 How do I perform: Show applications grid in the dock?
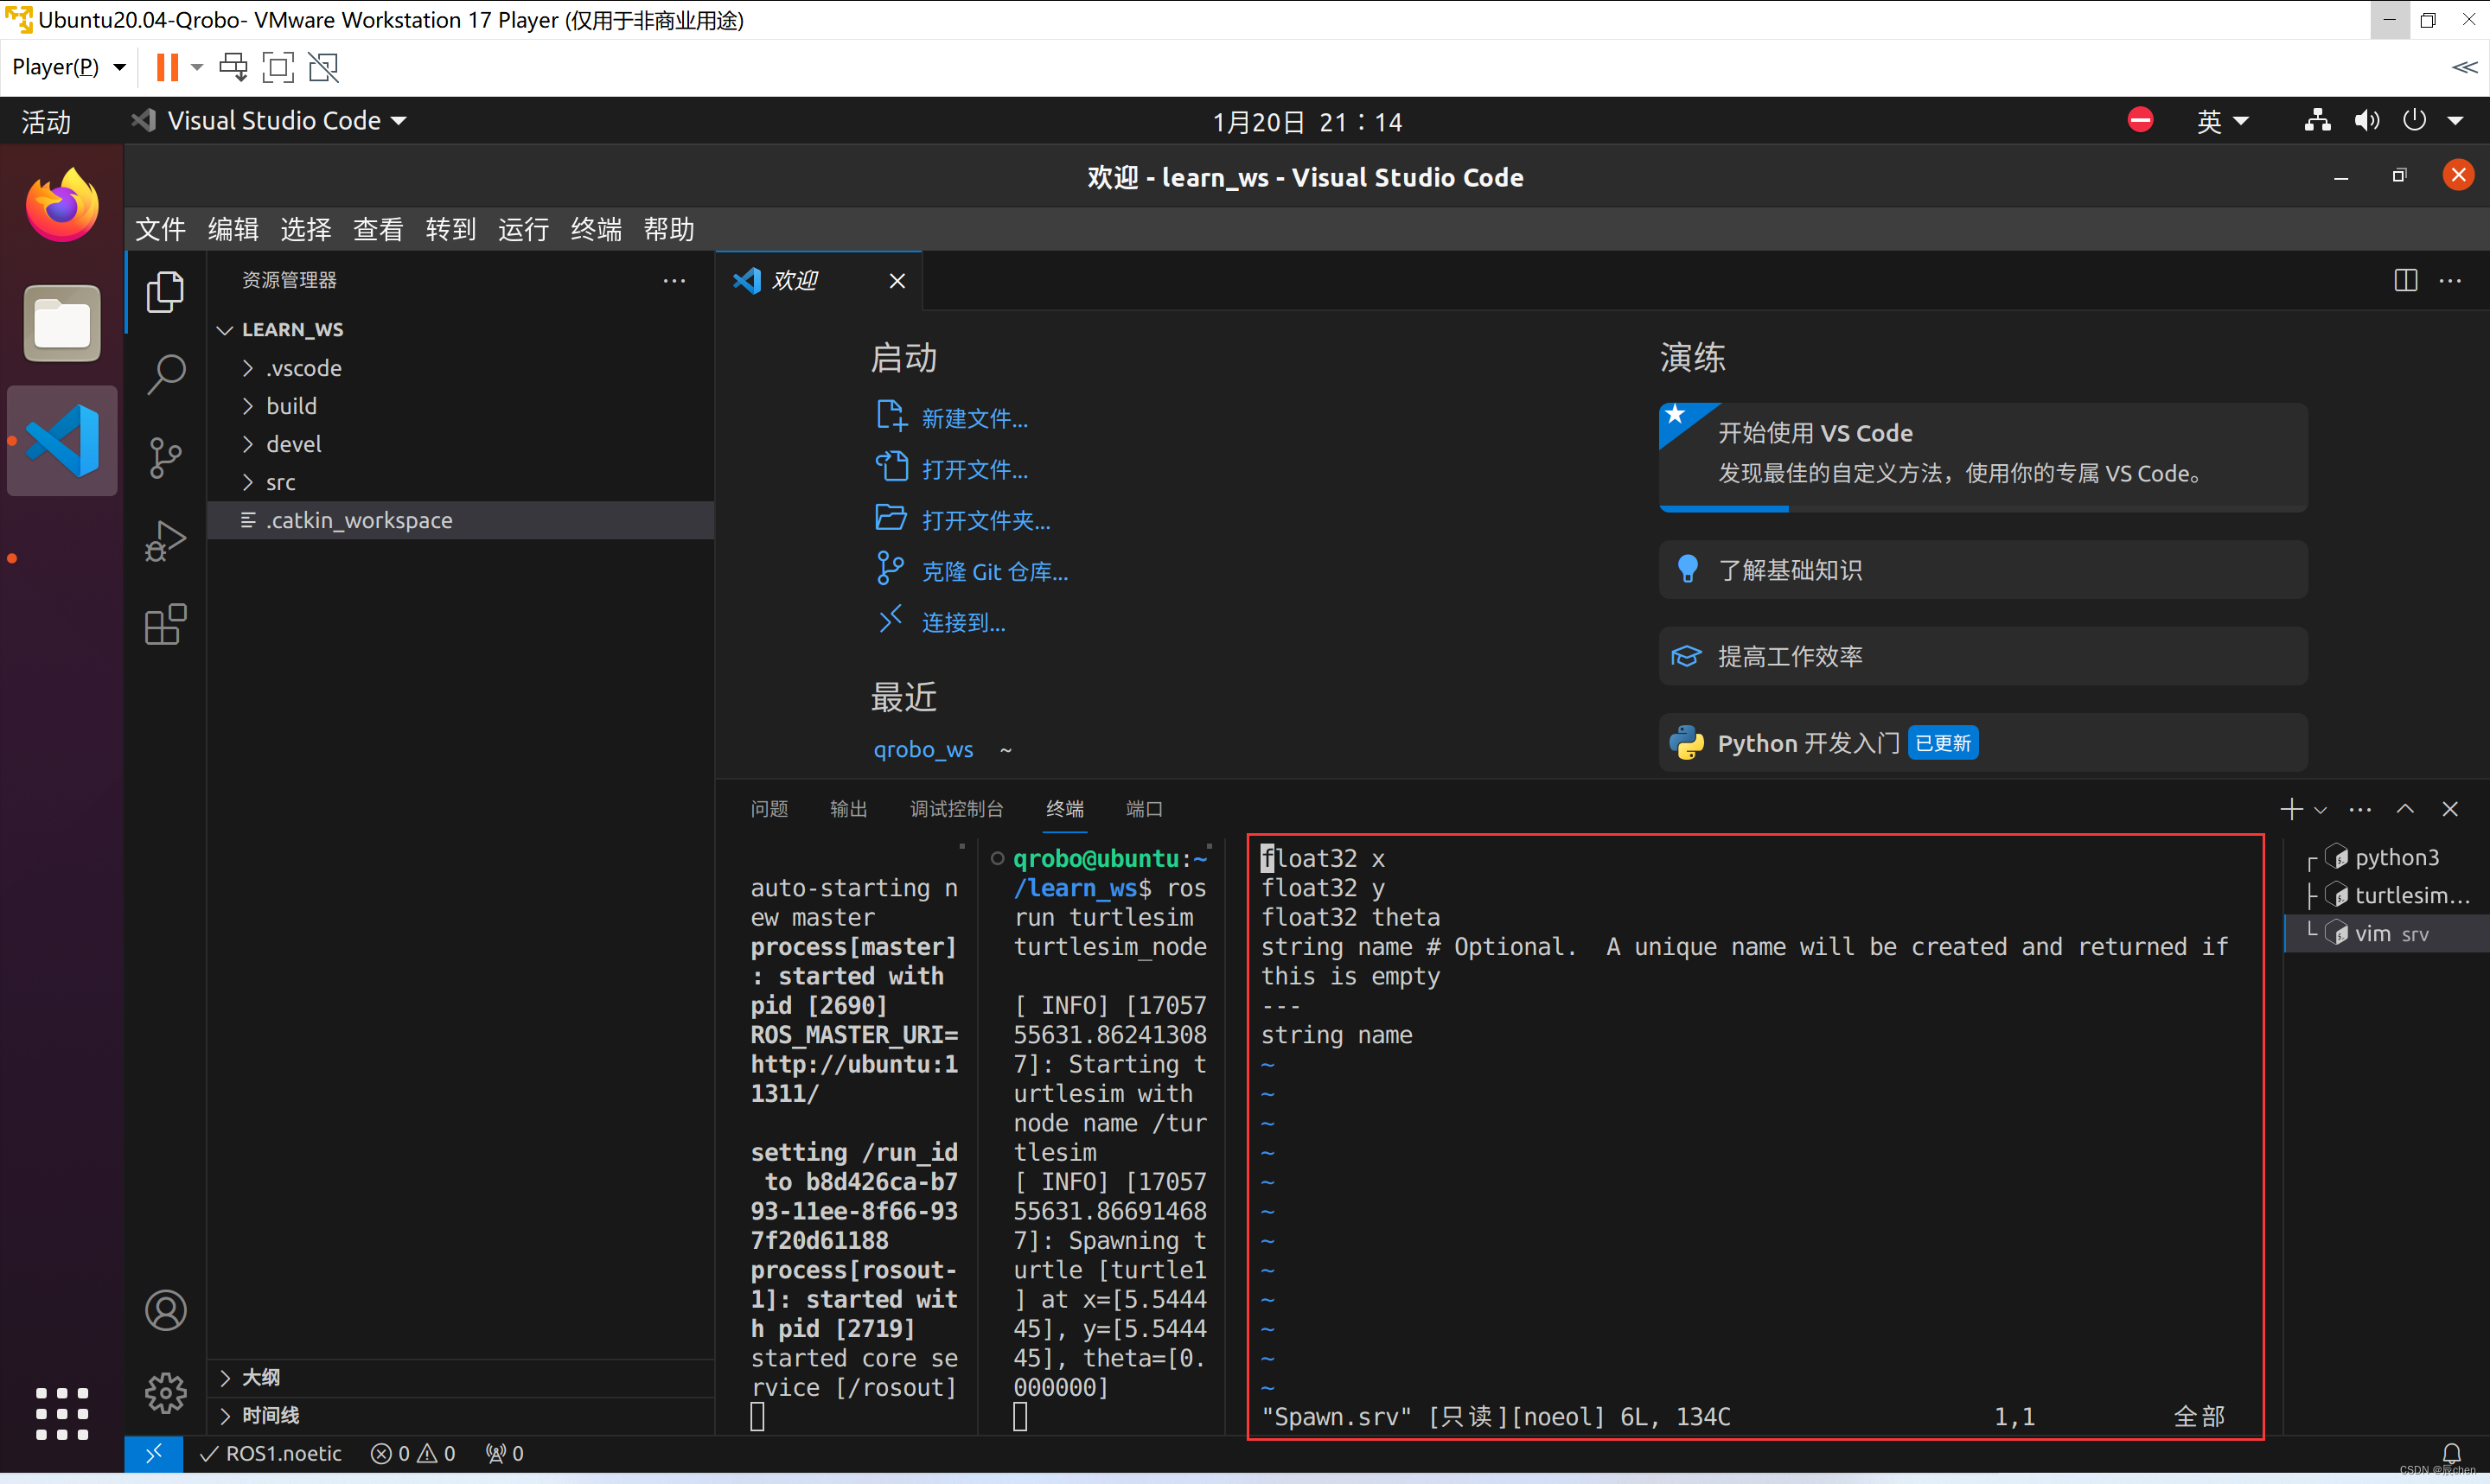point(62,1413)
